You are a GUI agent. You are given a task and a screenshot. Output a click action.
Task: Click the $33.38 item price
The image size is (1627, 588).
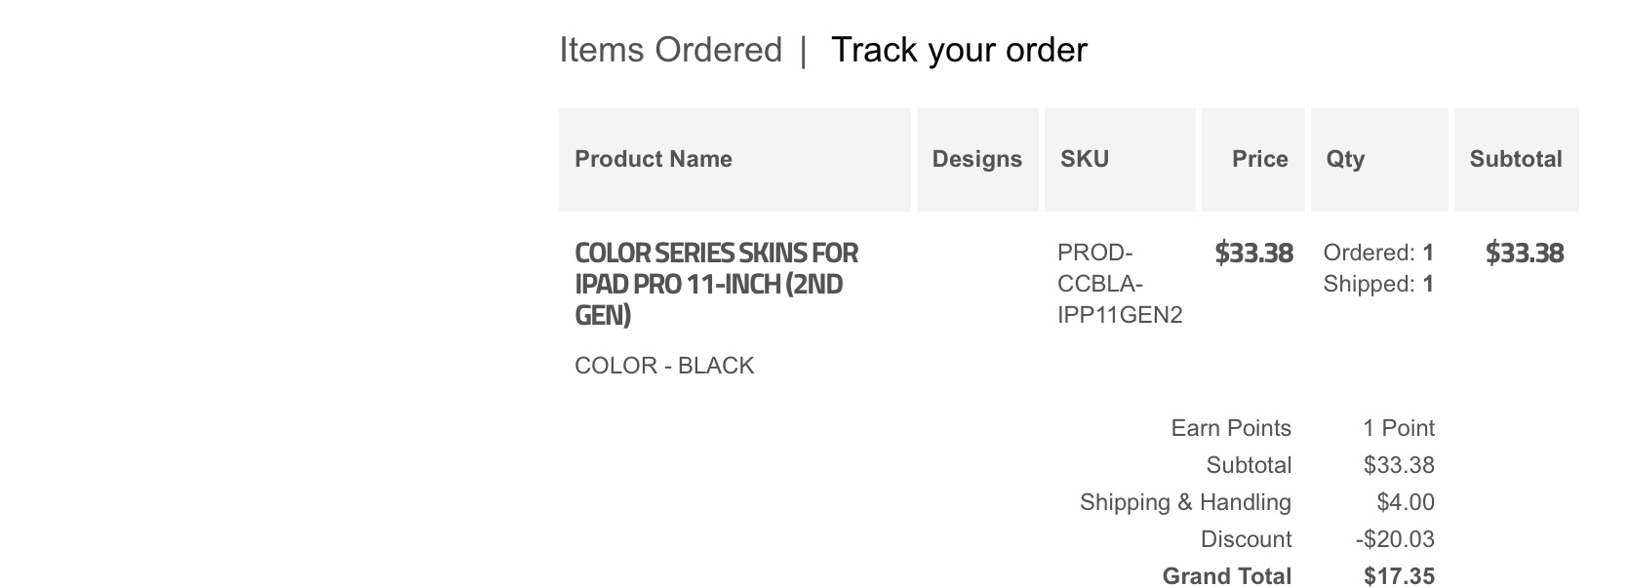[1253, 254]
